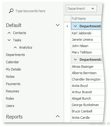111x127 pixels.
Task: Select the Anita Boyd row
Action: (88, 86)
